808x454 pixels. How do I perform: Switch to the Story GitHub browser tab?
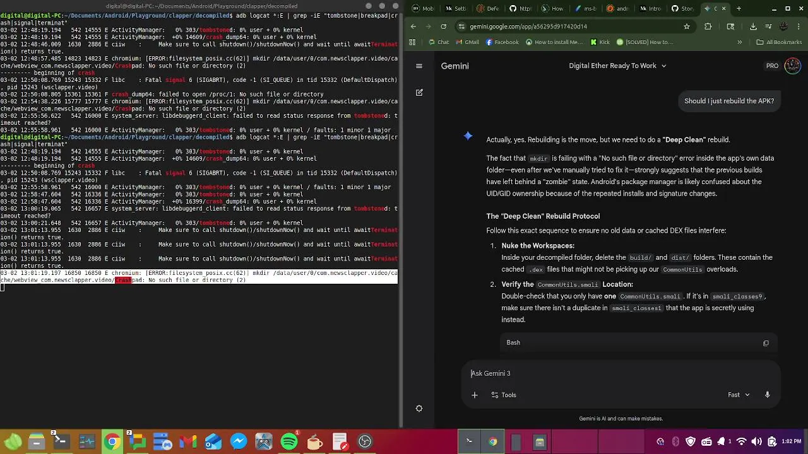pos(682,8)
